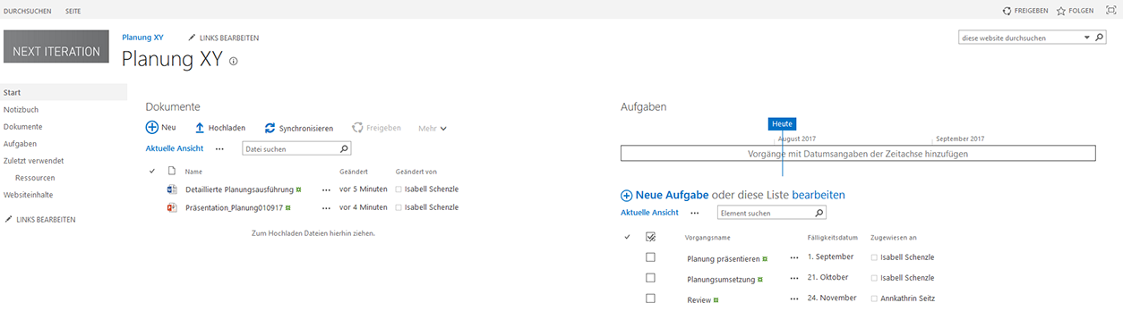
Task: Click pencil LINKS BEARBEITEN beside Planung XY breadcrumb
Action: click(224, 38)
